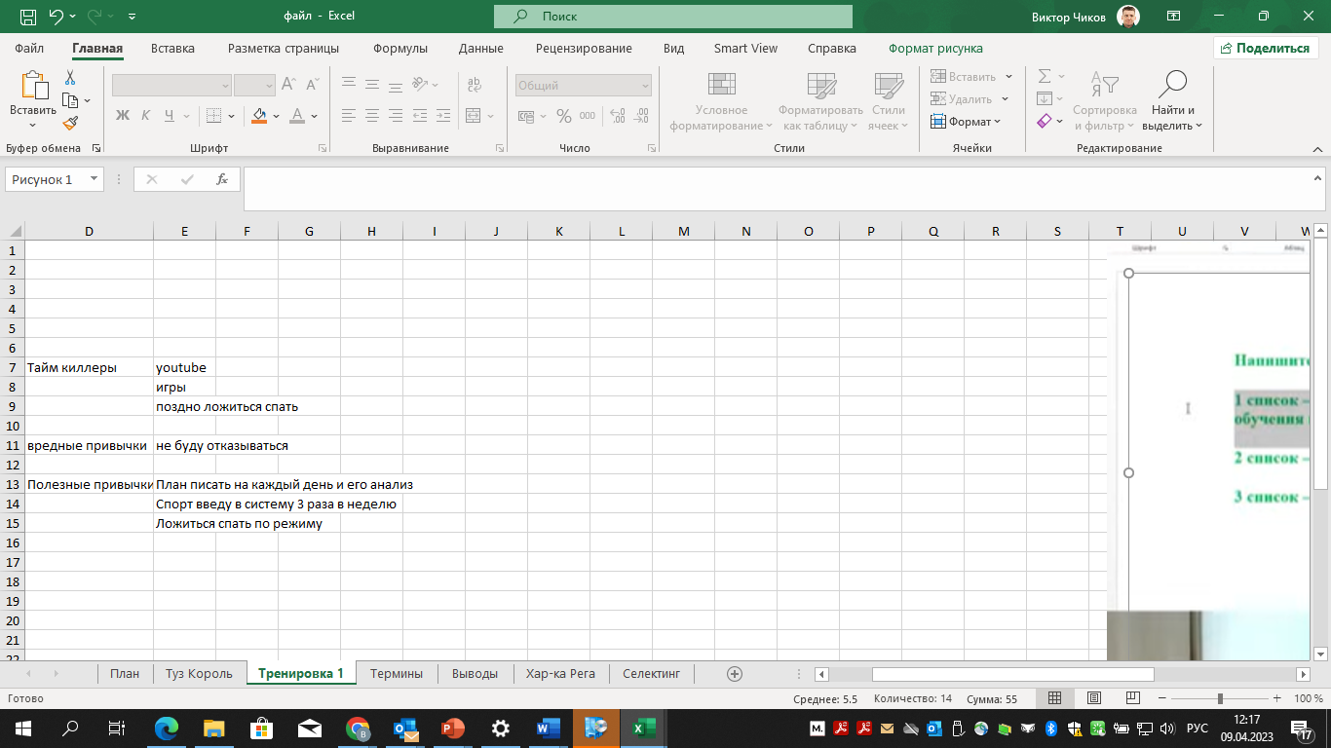The width and height of the screenshot is (1331, 748).
Task: Open the Термины sheet tab
Action: pos(397,673)
